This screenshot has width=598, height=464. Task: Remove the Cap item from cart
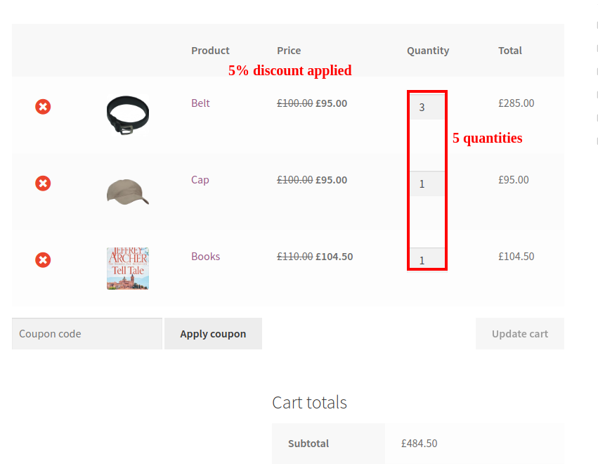43,183
